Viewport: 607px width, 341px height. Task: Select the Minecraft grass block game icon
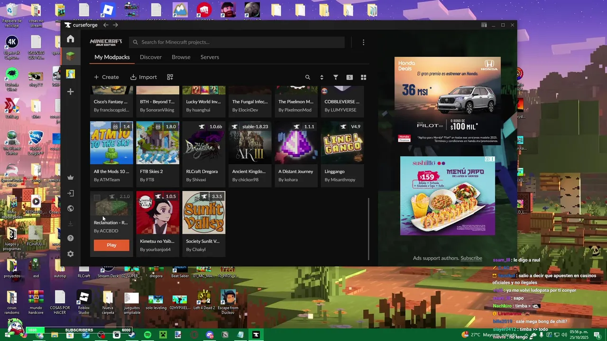pyautogui.click(x=70, y=57)
